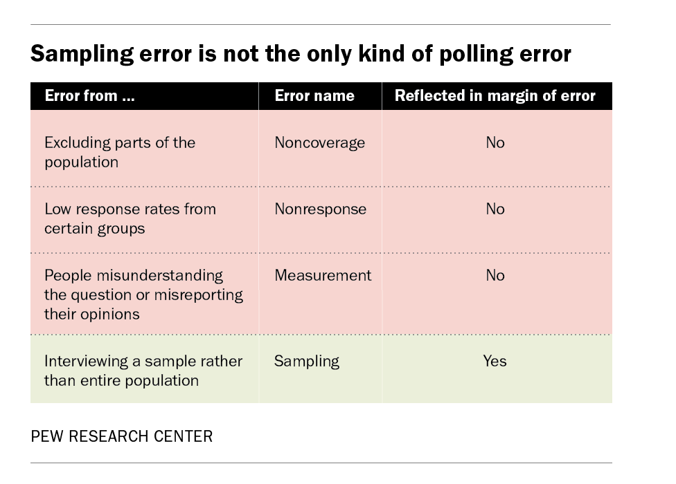Select the 'Error from ...' column header
This screenshot has height=484, width=676.
[89, 95]
